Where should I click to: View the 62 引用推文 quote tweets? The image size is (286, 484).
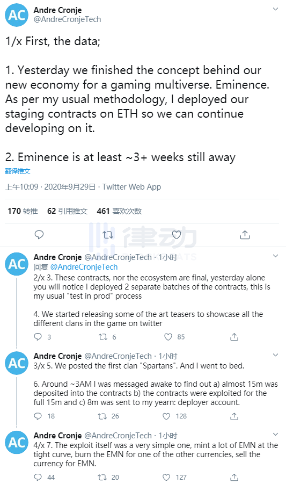67,211
